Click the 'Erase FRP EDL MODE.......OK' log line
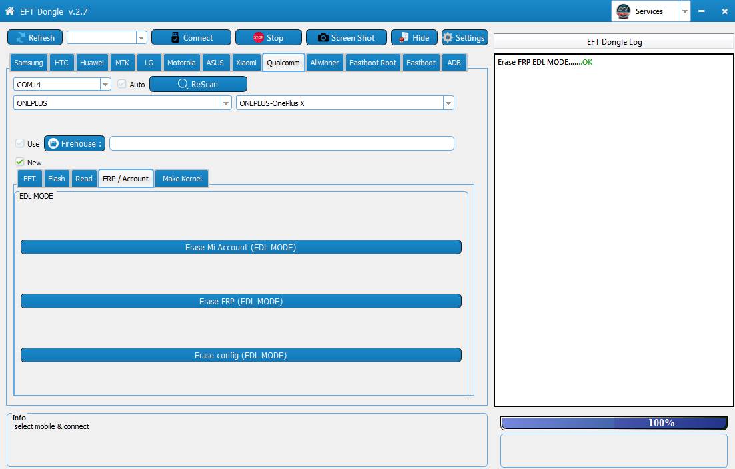This screenshot has height=469, width=735. (x=545, y=62)
